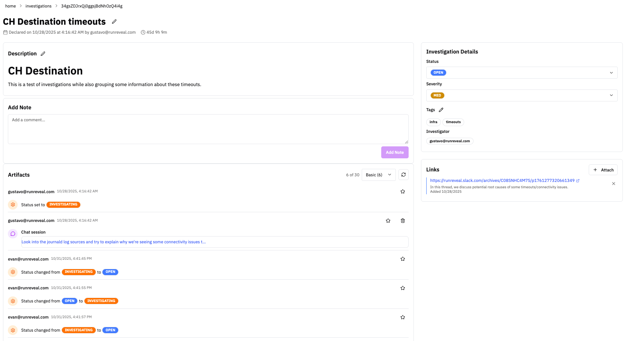Open the Status dropdown showing OPEN
Viewport: 627px width, 341px height.
point(522,73)
